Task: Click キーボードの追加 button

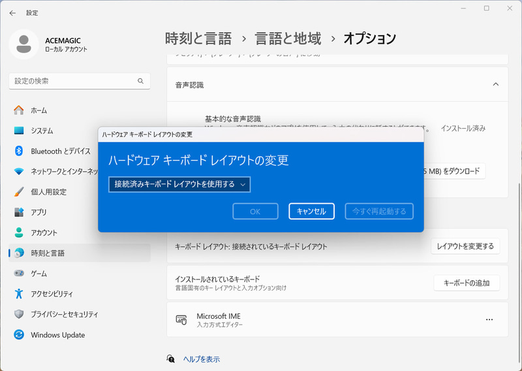Action: pos(467,283)
